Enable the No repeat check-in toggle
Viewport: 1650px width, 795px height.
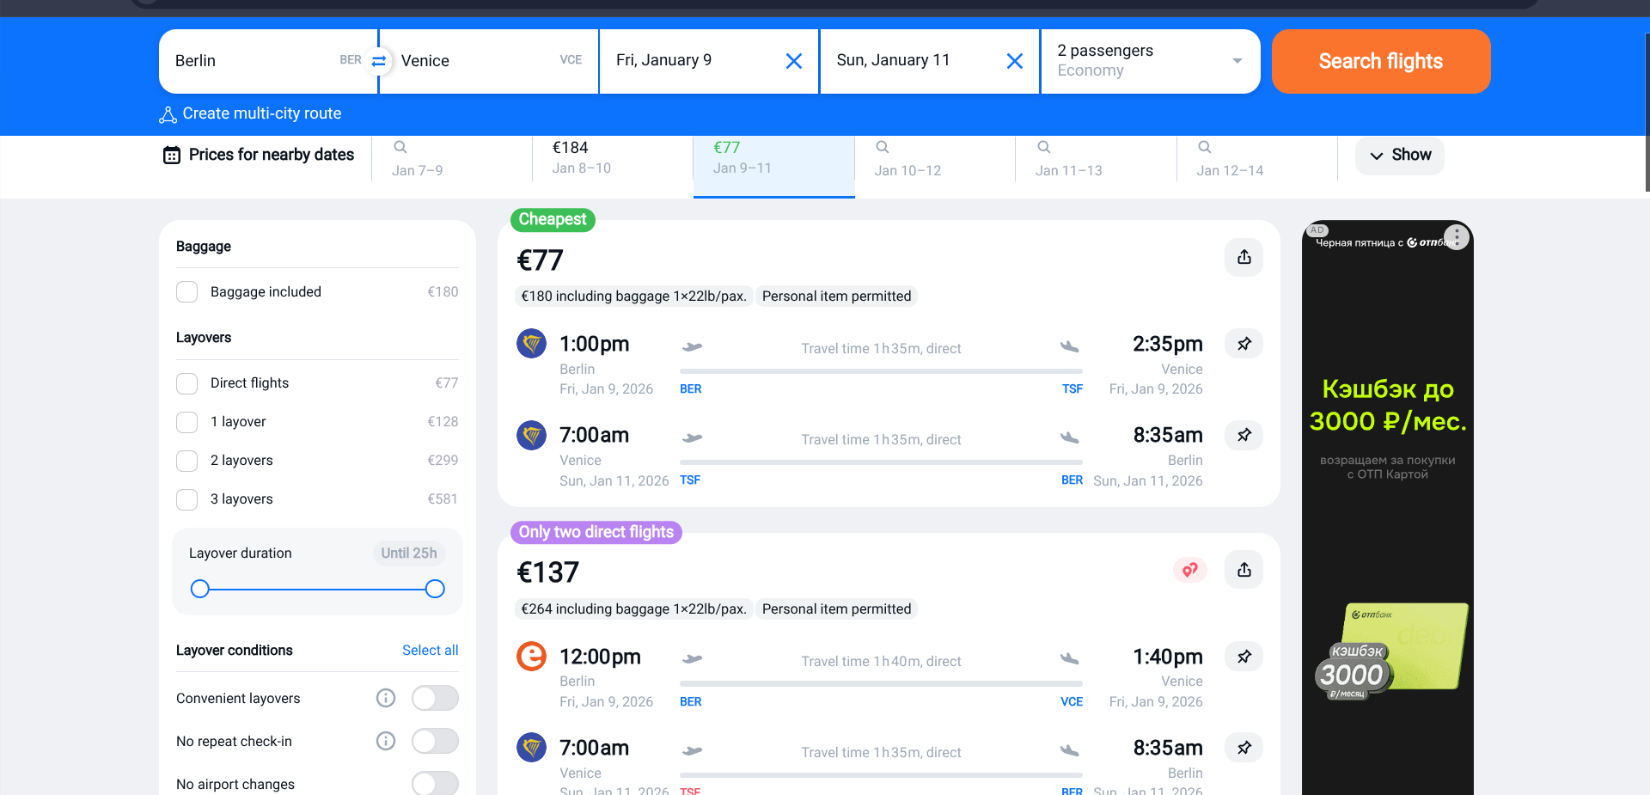[x=435, y=741]
